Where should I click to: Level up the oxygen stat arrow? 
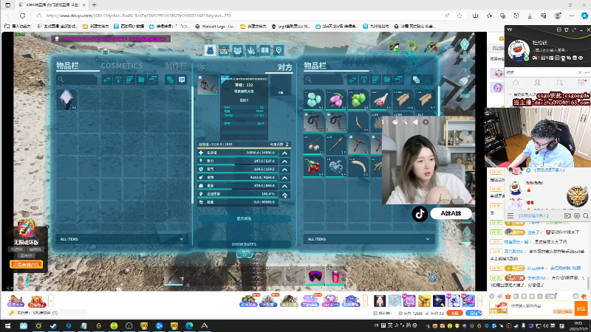point(284,170)
